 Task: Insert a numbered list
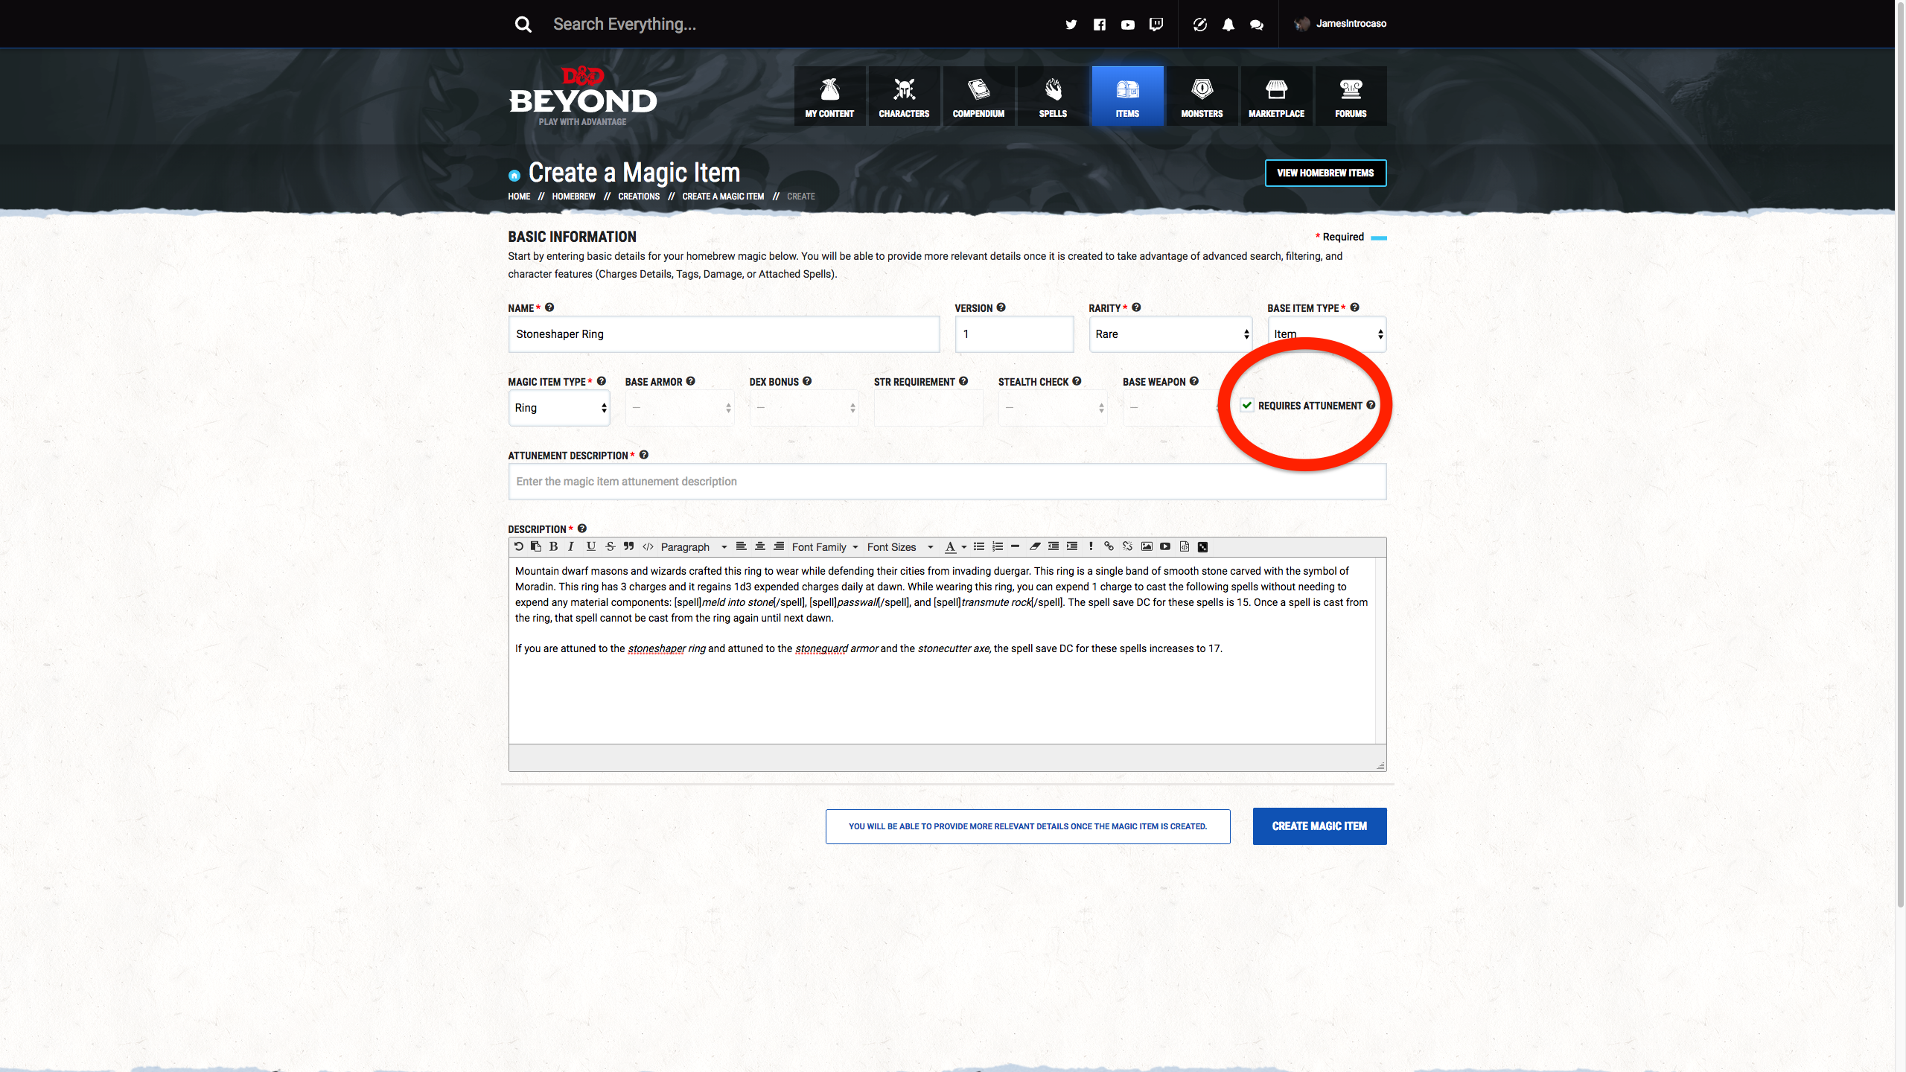[998, 546]
